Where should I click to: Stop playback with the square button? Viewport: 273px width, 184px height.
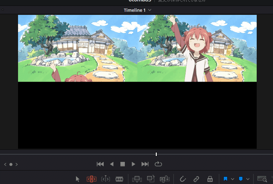click(122, 164)
